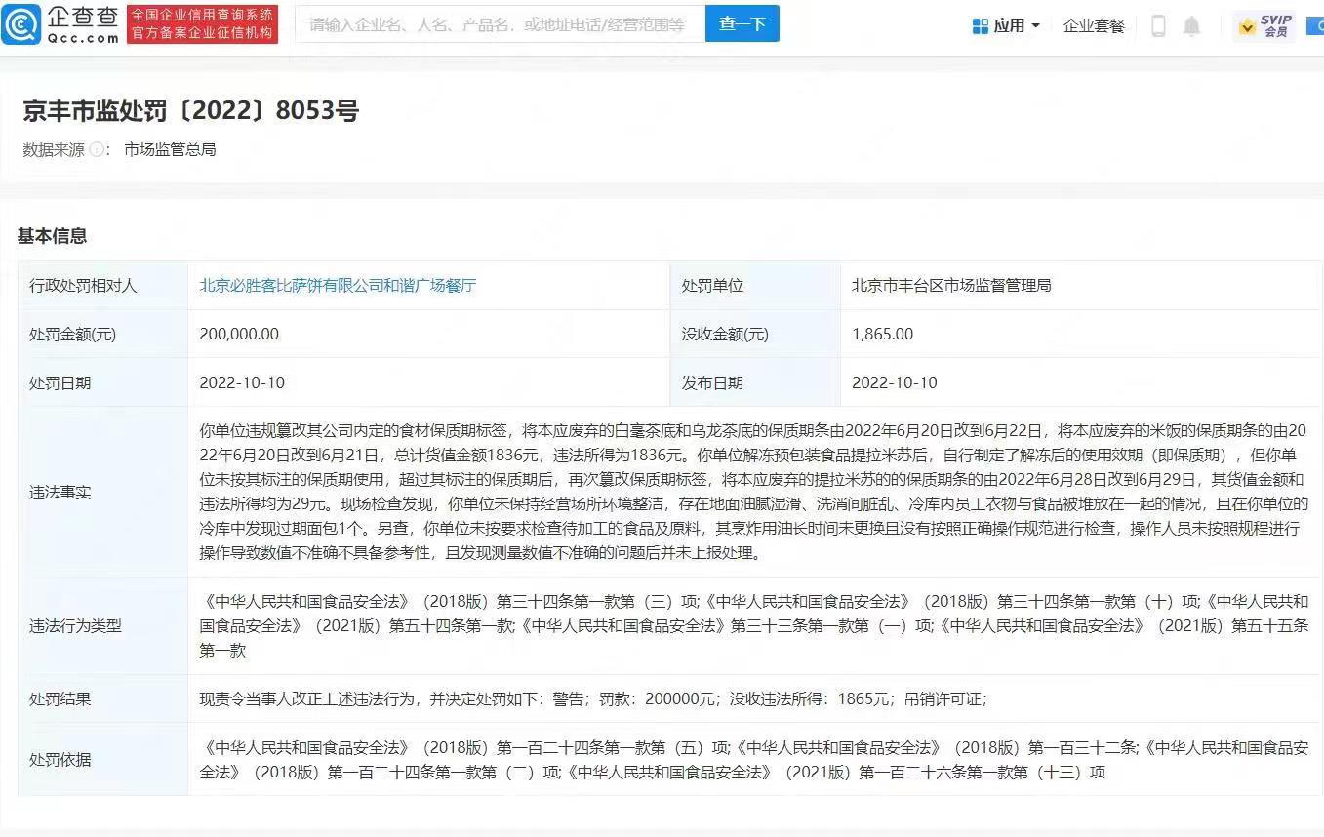Click the SVIP member badge

tap(1264, 25)
